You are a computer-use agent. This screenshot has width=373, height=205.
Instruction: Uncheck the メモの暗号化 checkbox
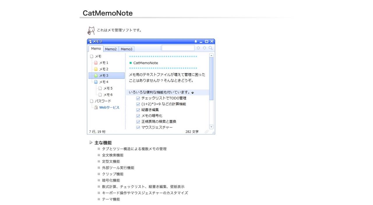pyautogui.click(x=138, y=116)
